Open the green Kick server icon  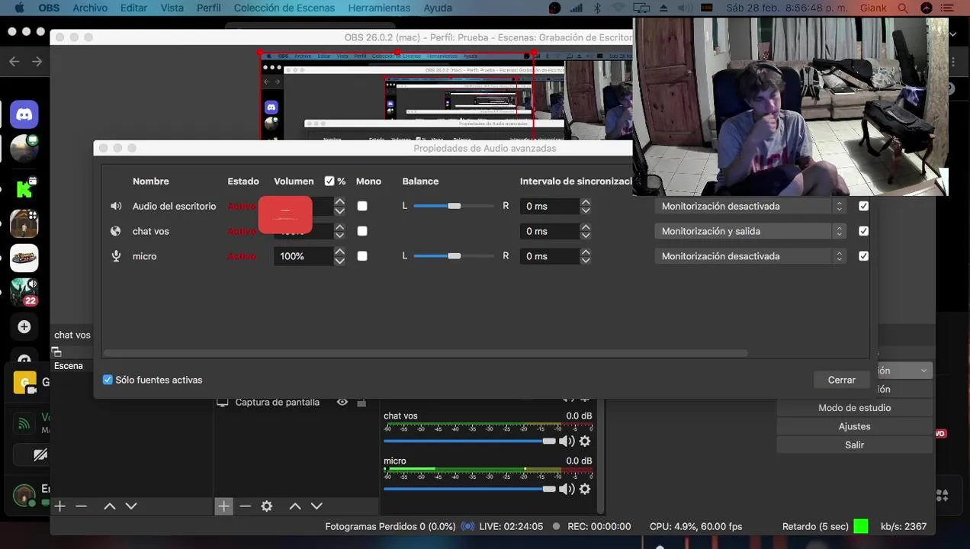24,188
